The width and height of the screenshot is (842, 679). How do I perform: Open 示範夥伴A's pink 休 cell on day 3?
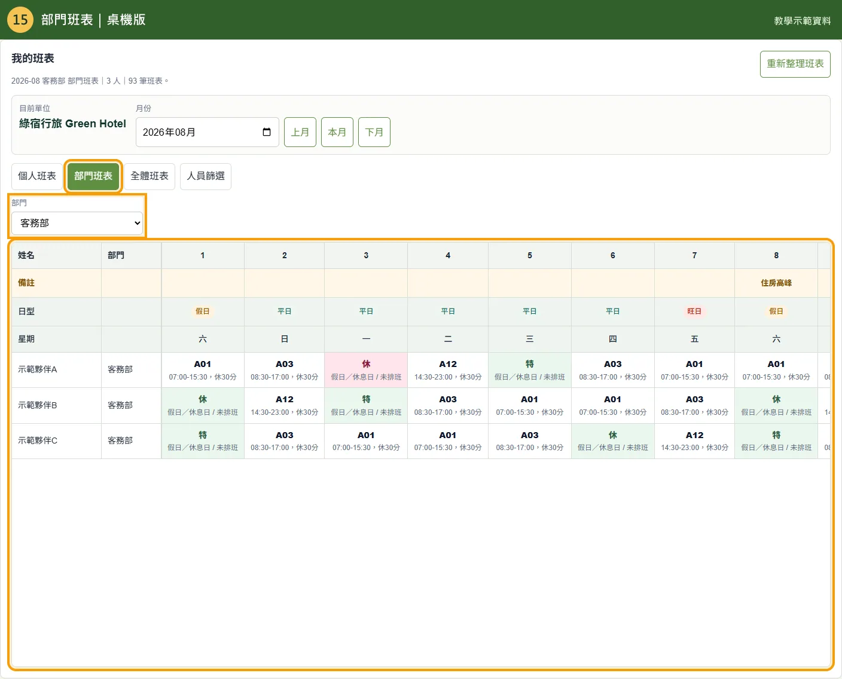tap(366, 370)
